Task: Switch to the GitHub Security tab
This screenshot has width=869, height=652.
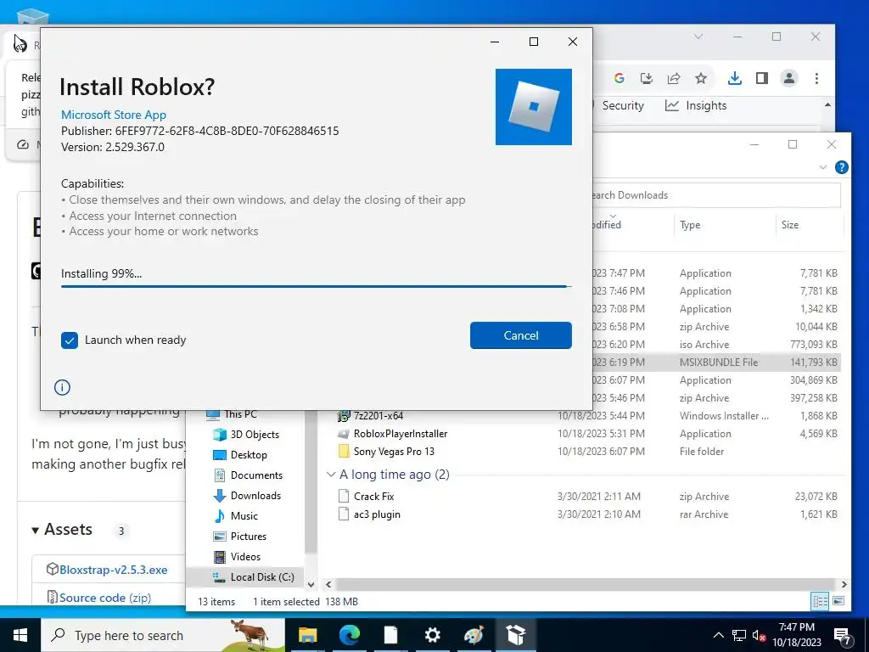Action: pyautogui.click(x=622, y=105)
